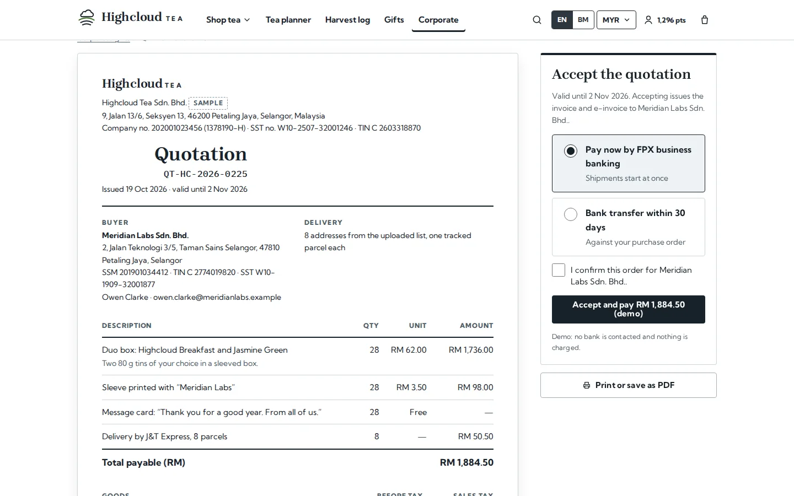Screen dimensions: 794x496
Task: Open the search icon in header
Action: [537, 20]
